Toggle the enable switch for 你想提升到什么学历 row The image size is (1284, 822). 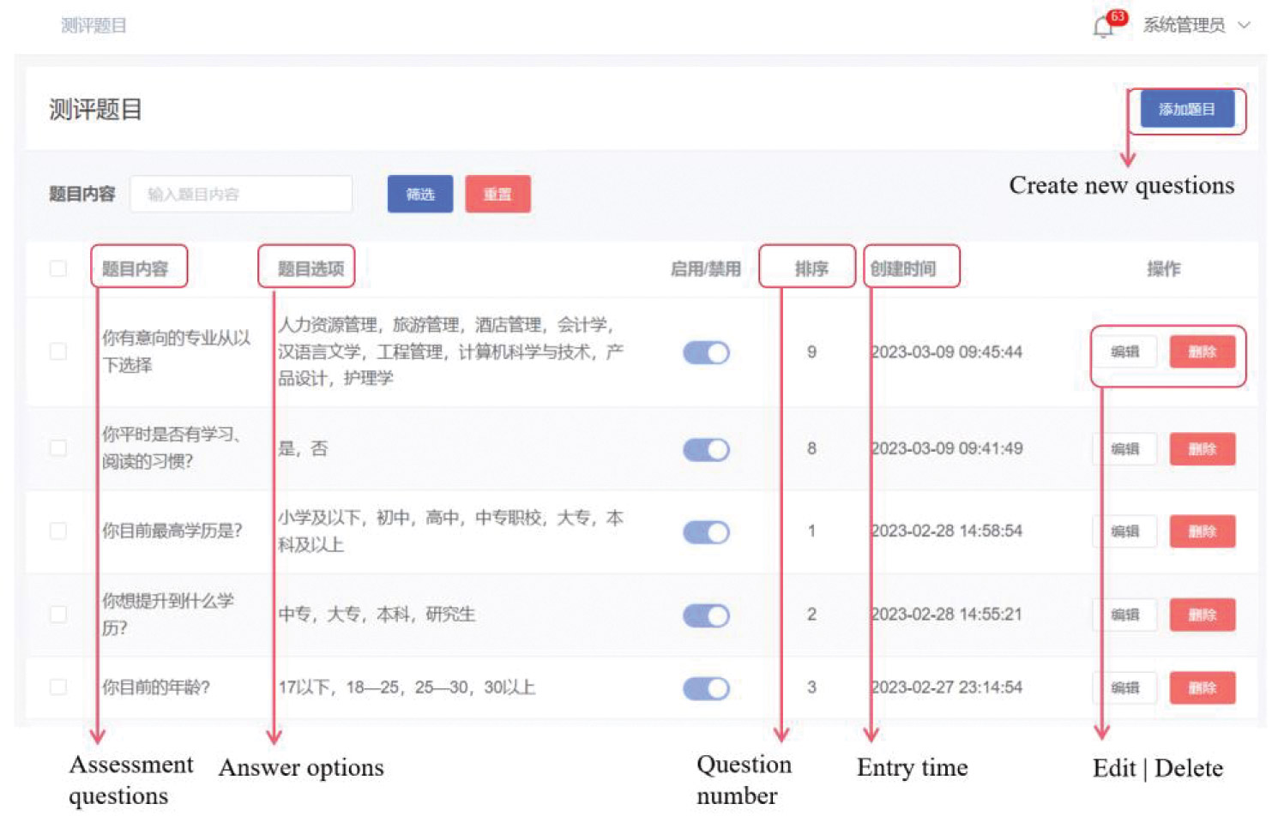[x=706, y=615]
